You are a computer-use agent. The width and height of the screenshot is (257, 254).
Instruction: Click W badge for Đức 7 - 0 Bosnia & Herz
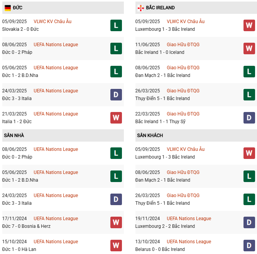click(x=116, y=222)
